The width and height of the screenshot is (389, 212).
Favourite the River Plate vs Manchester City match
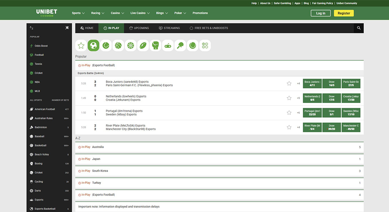289,127
